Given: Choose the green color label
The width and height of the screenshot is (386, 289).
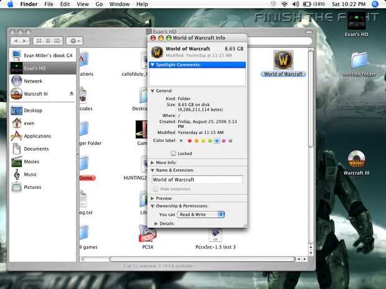Looking at the screenshot, I should click(x=210, y=141).
